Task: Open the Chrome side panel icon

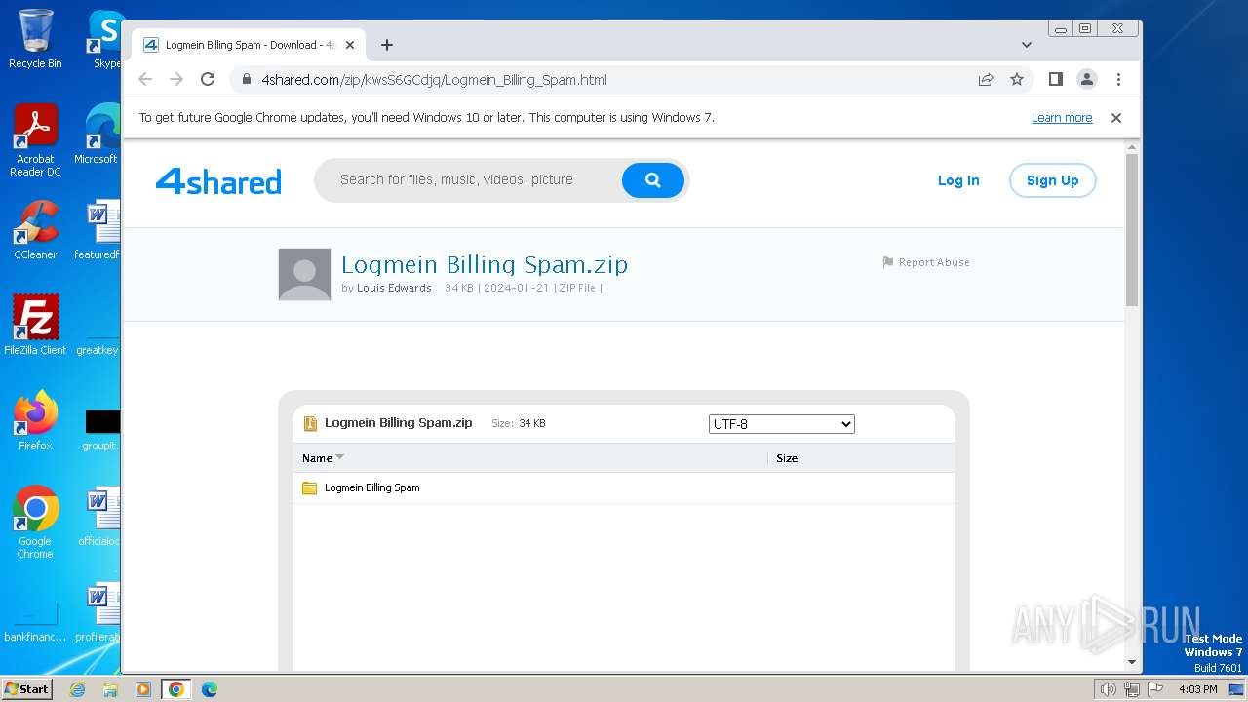Action: (x=1055, y=80)
